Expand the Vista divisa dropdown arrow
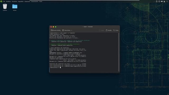 [72, 30]
